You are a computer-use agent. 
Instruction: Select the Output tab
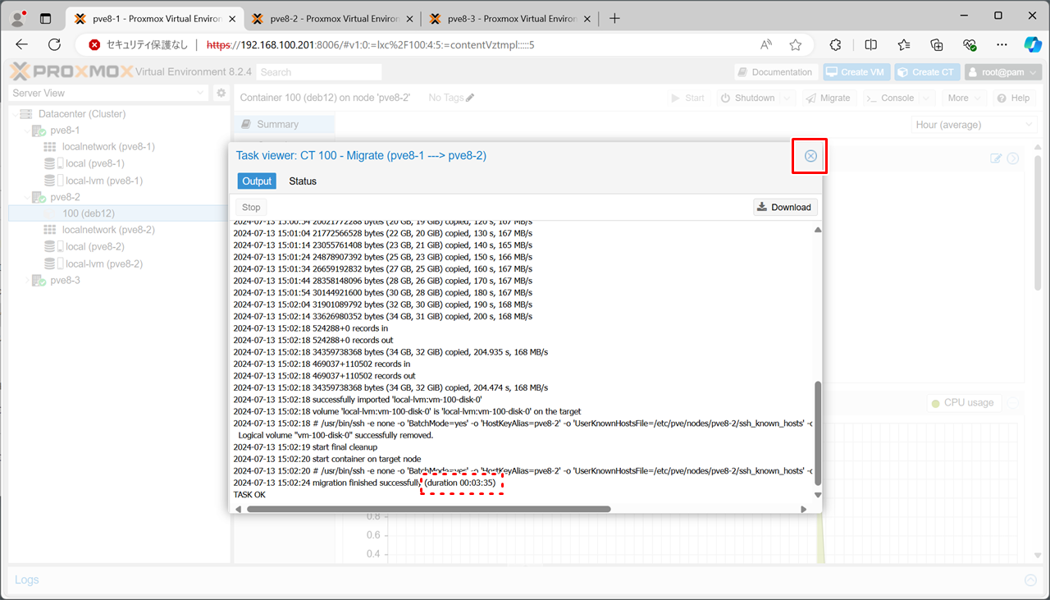257,181
